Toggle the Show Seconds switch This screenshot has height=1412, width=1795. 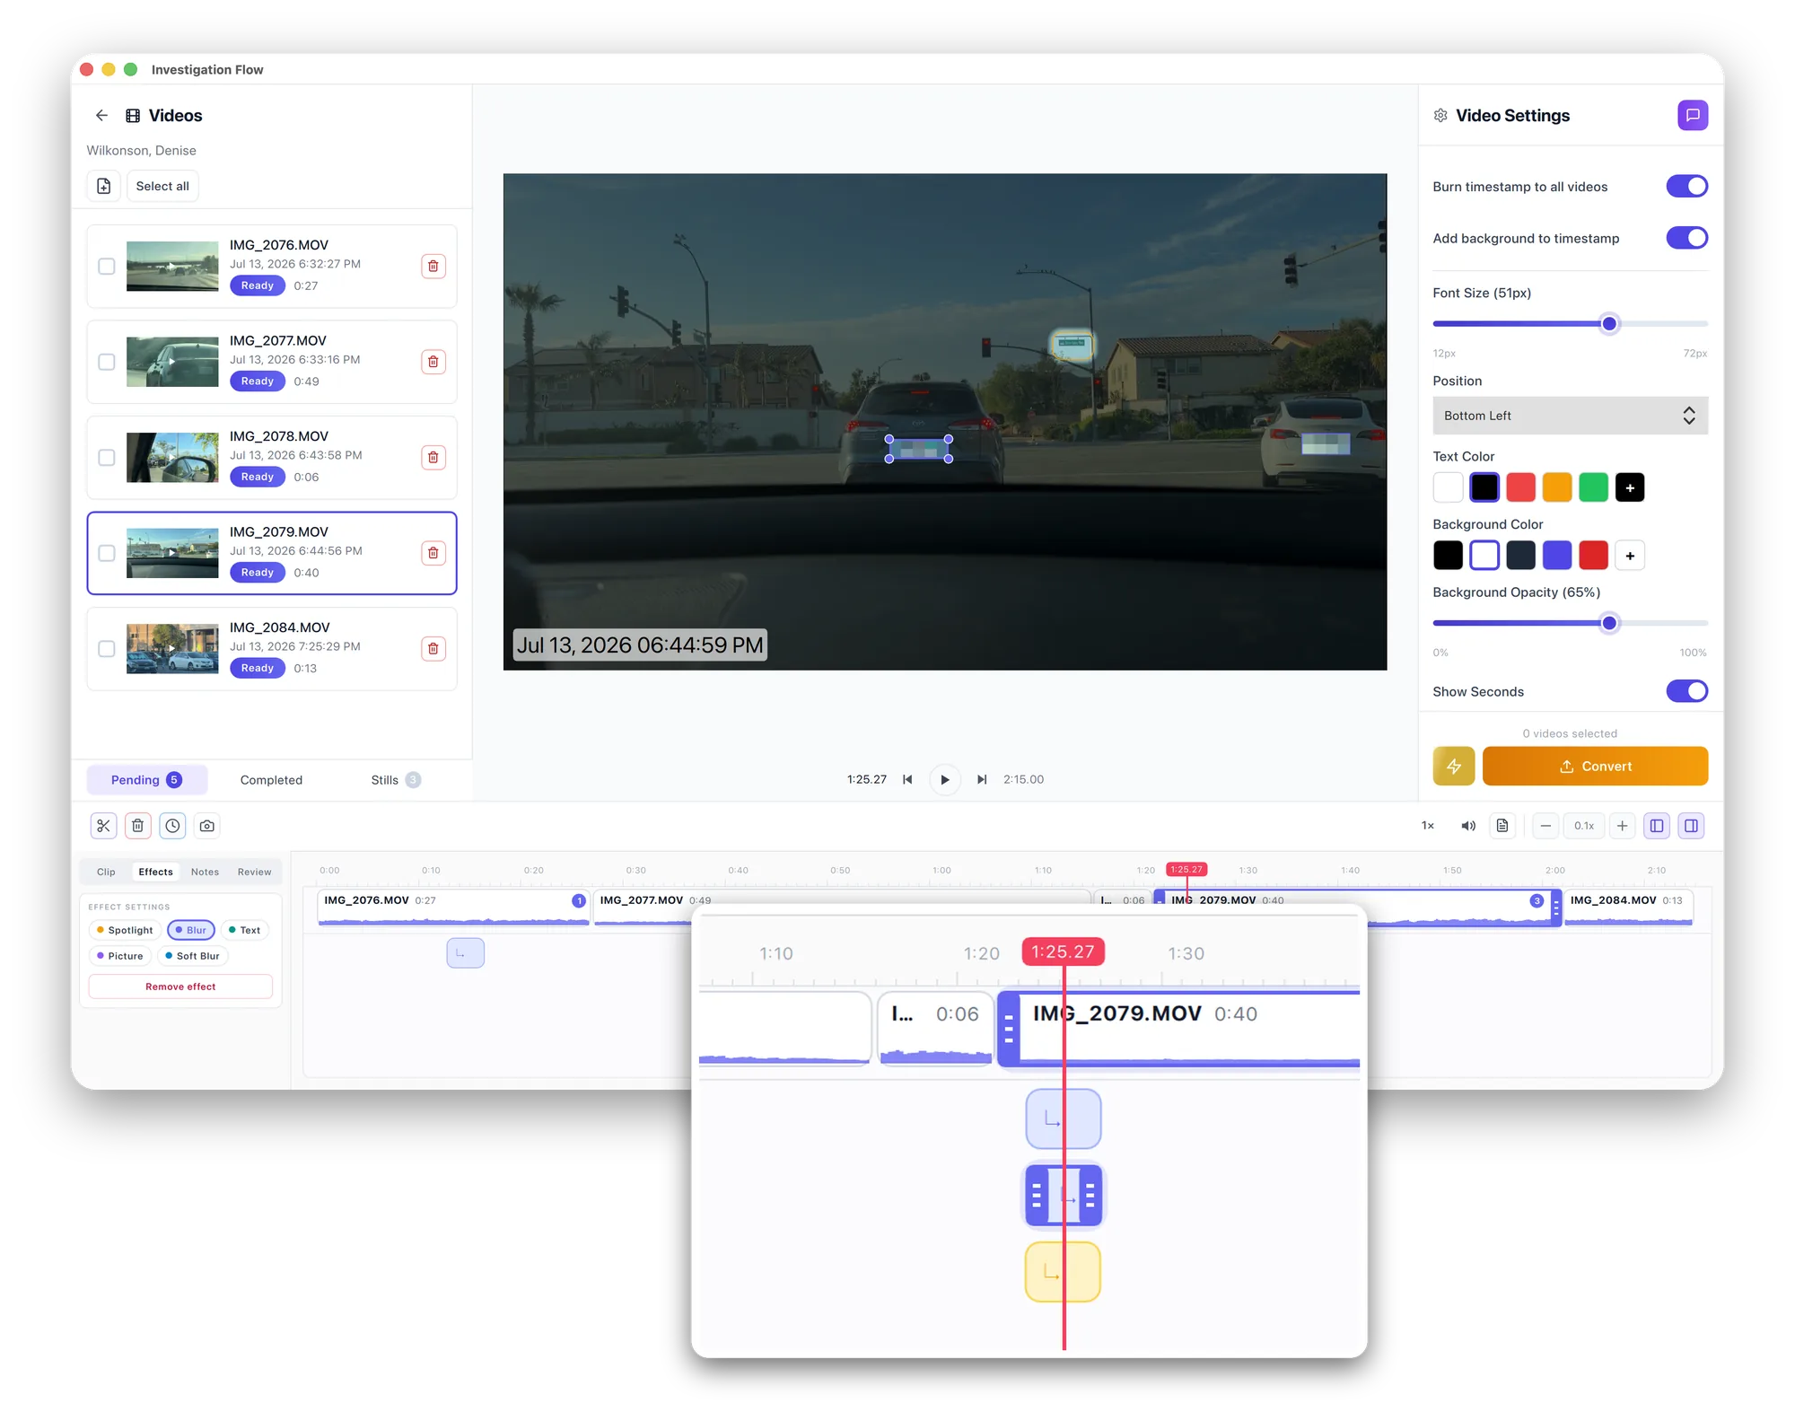[1687, 691]
